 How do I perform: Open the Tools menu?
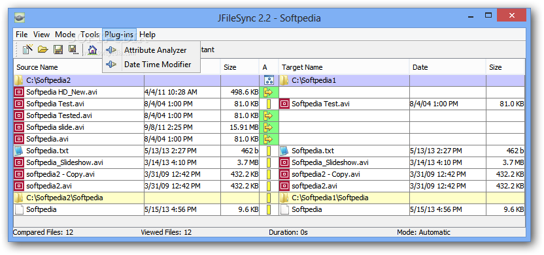[90, 35]
